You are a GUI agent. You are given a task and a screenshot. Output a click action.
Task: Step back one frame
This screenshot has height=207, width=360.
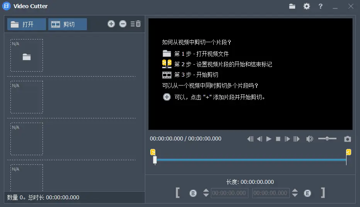(260, 139)
